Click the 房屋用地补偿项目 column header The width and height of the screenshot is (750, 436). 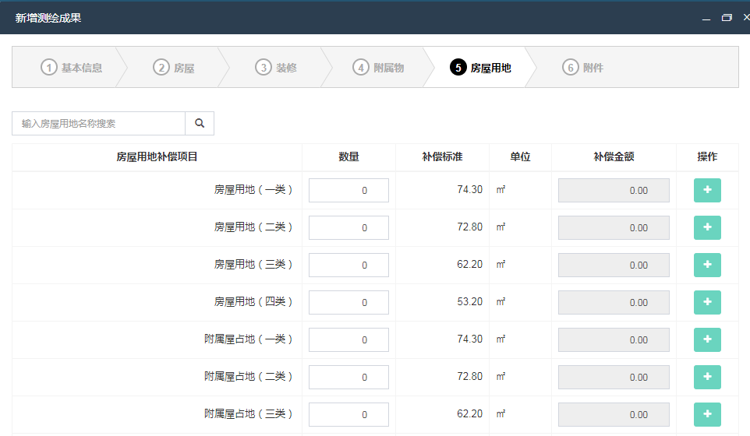point(157,156)
